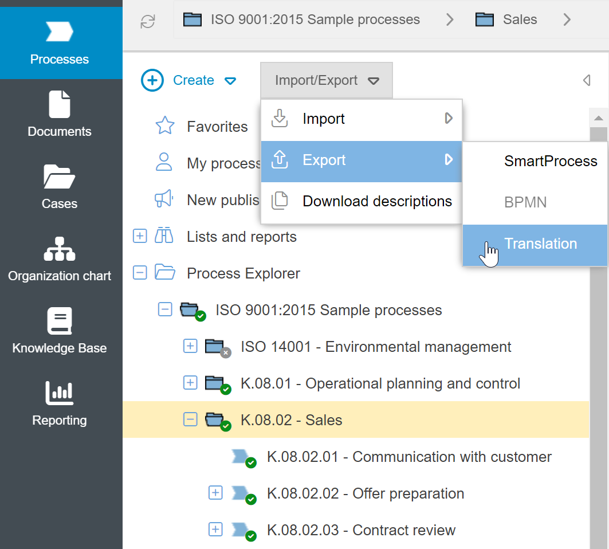Open the Reporting section
Viewport: 609px width, 549px height.
(x=60, y=403)
